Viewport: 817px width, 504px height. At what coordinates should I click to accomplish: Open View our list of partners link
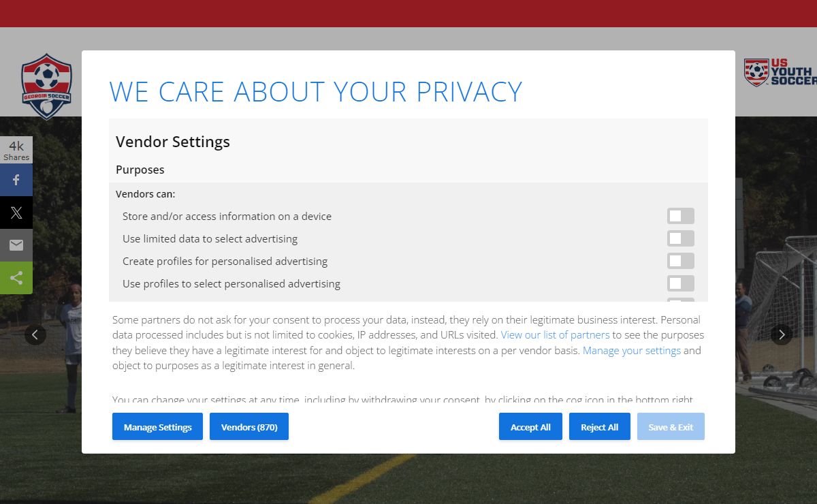[555, 335]
